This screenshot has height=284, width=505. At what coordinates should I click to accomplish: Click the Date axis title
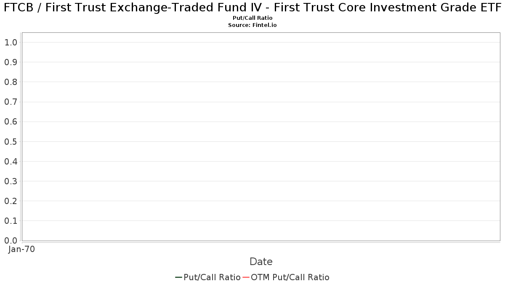261,262
